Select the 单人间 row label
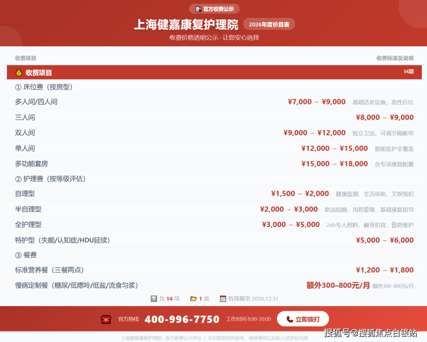 (x=25, y=148)
